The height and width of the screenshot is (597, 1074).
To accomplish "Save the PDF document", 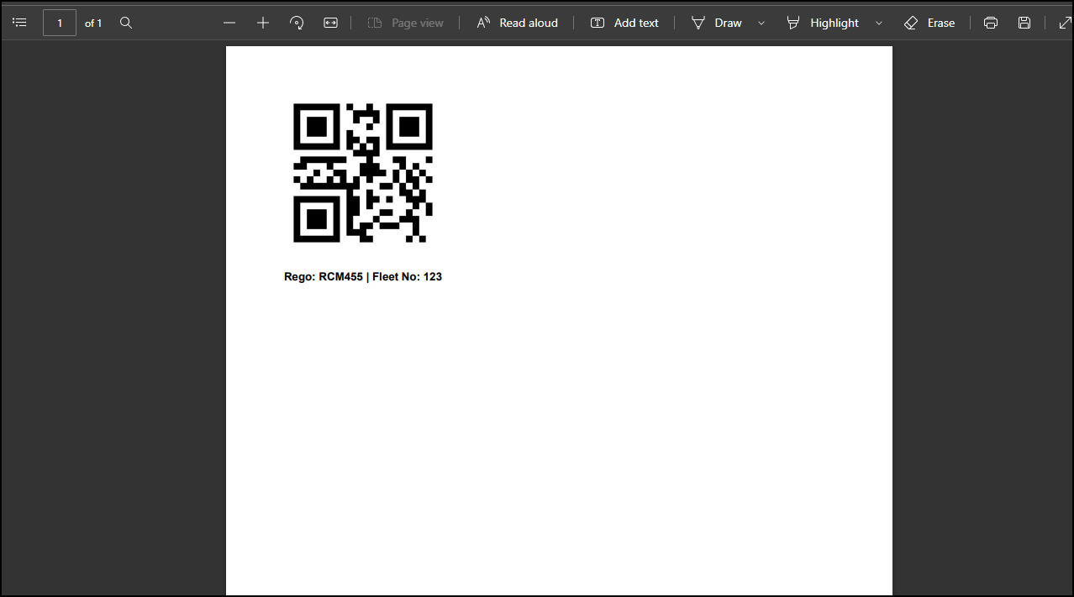I will pos(1024,23).
